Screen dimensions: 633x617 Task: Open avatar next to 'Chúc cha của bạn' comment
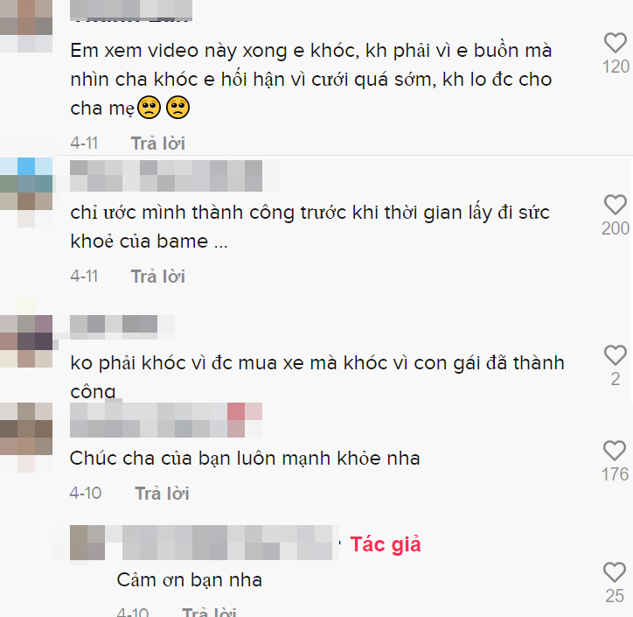click(x=26, y=438)
